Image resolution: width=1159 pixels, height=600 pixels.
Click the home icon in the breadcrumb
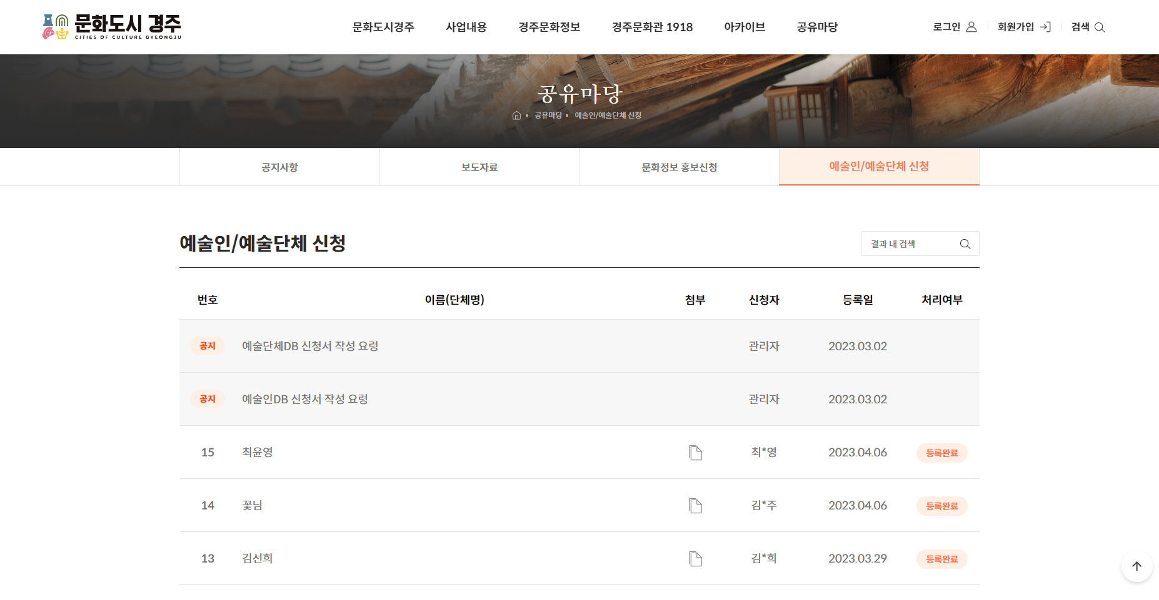(516, 116)
